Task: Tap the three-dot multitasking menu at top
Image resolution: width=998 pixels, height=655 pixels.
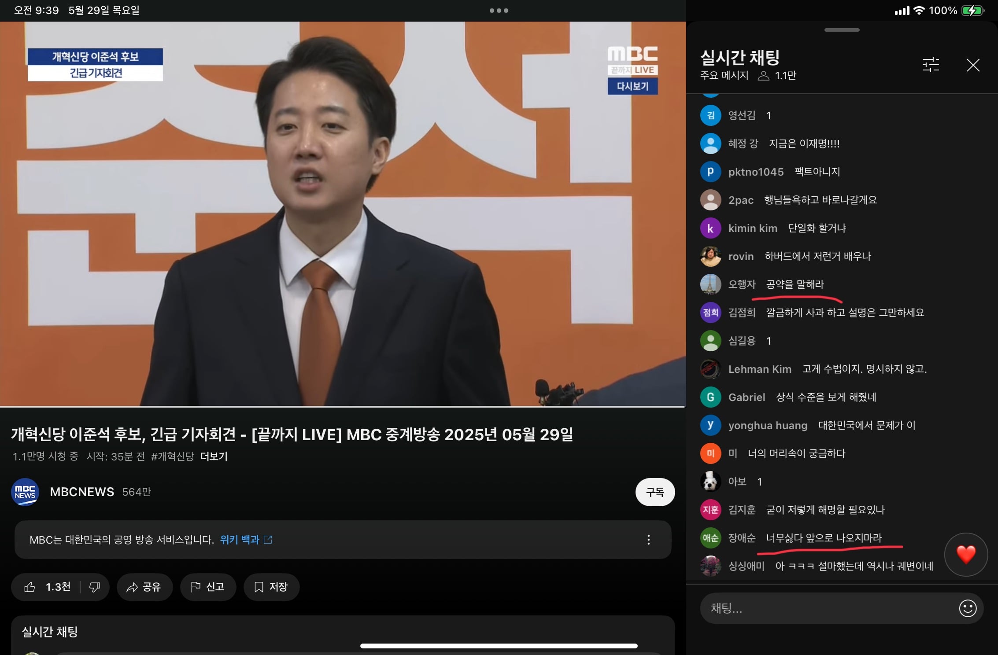Action: point(499,11)
